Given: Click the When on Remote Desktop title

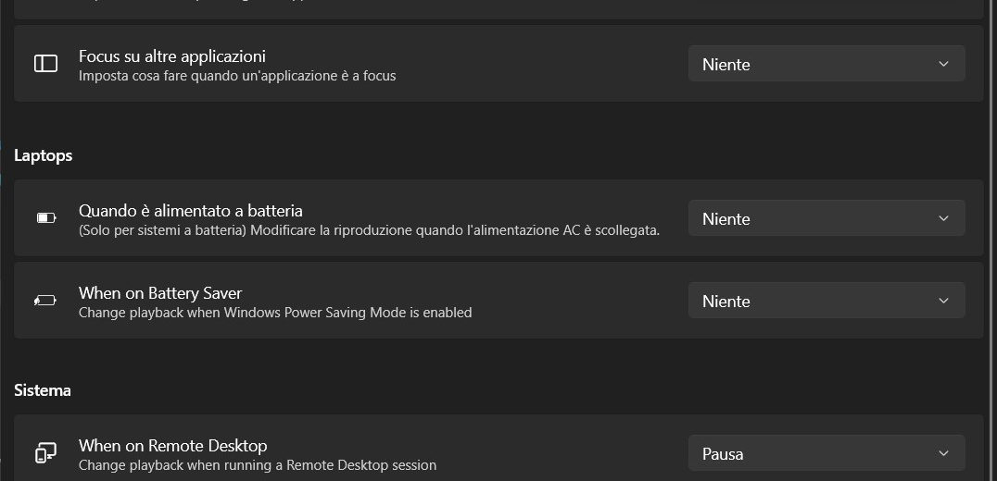Looking at the screenshot, I should click(x=172, y=445).
